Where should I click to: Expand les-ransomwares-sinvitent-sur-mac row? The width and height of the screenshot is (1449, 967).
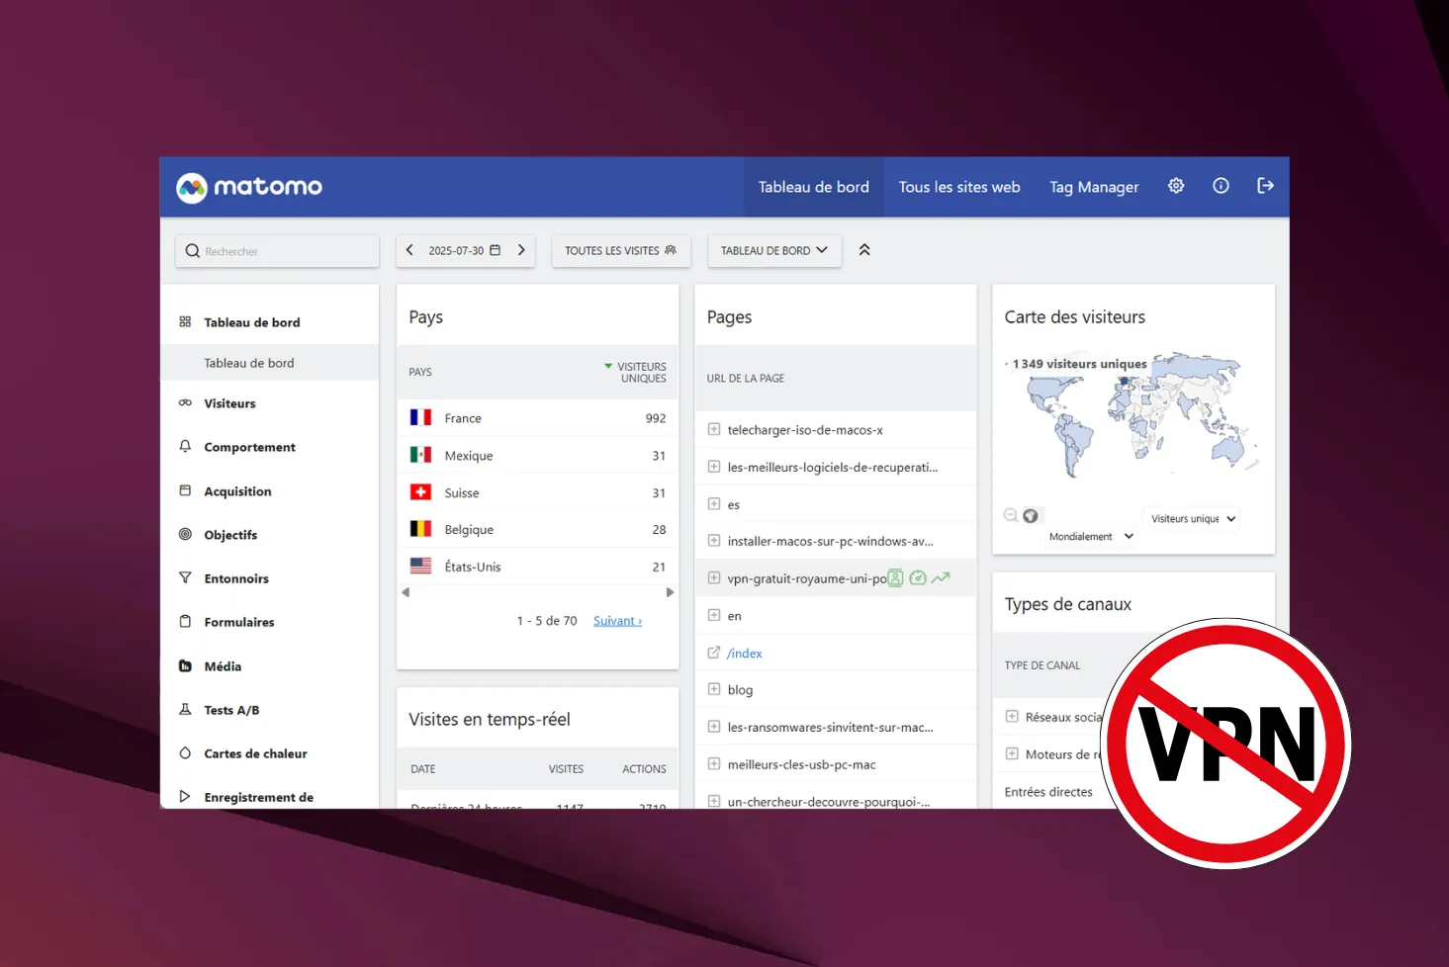click(714, 727)
